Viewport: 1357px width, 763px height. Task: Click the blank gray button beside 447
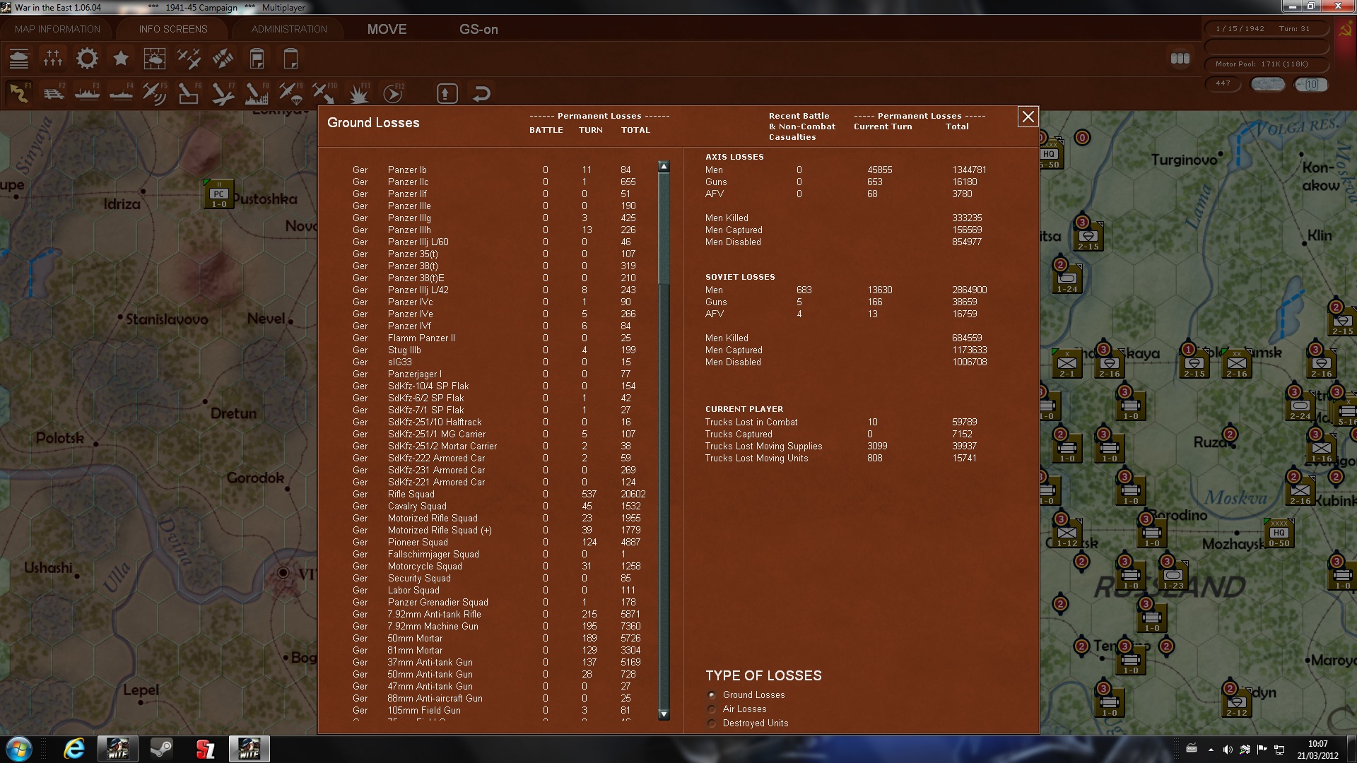point(1268,84)
